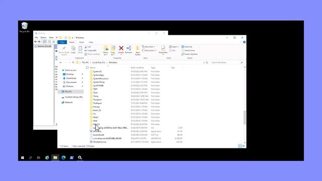Image resolution: width=322 pixels, height=181 pixels.
Task: Open the New item dropdown
Action: coord(148,47)
